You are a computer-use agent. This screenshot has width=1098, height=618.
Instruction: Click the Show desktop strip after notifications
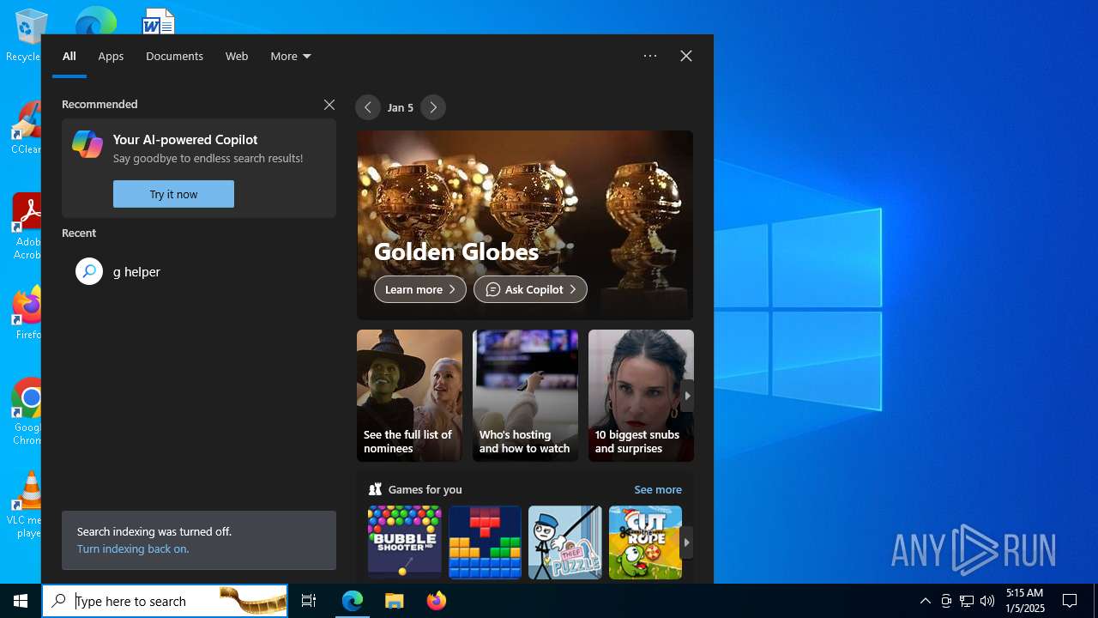pos(1095,601)
